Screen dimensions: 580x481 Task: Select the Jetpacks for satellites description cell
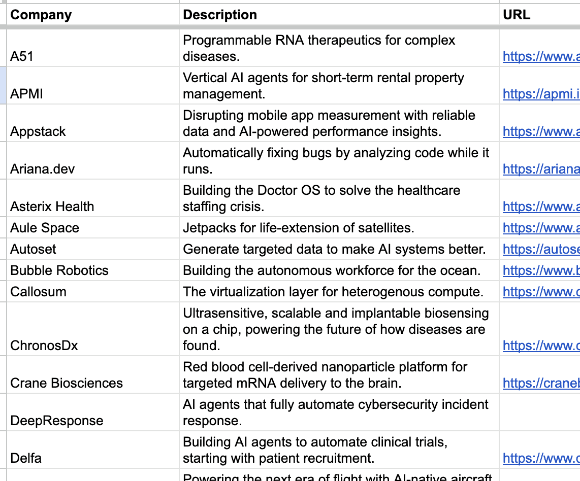(x=339, y=228)
